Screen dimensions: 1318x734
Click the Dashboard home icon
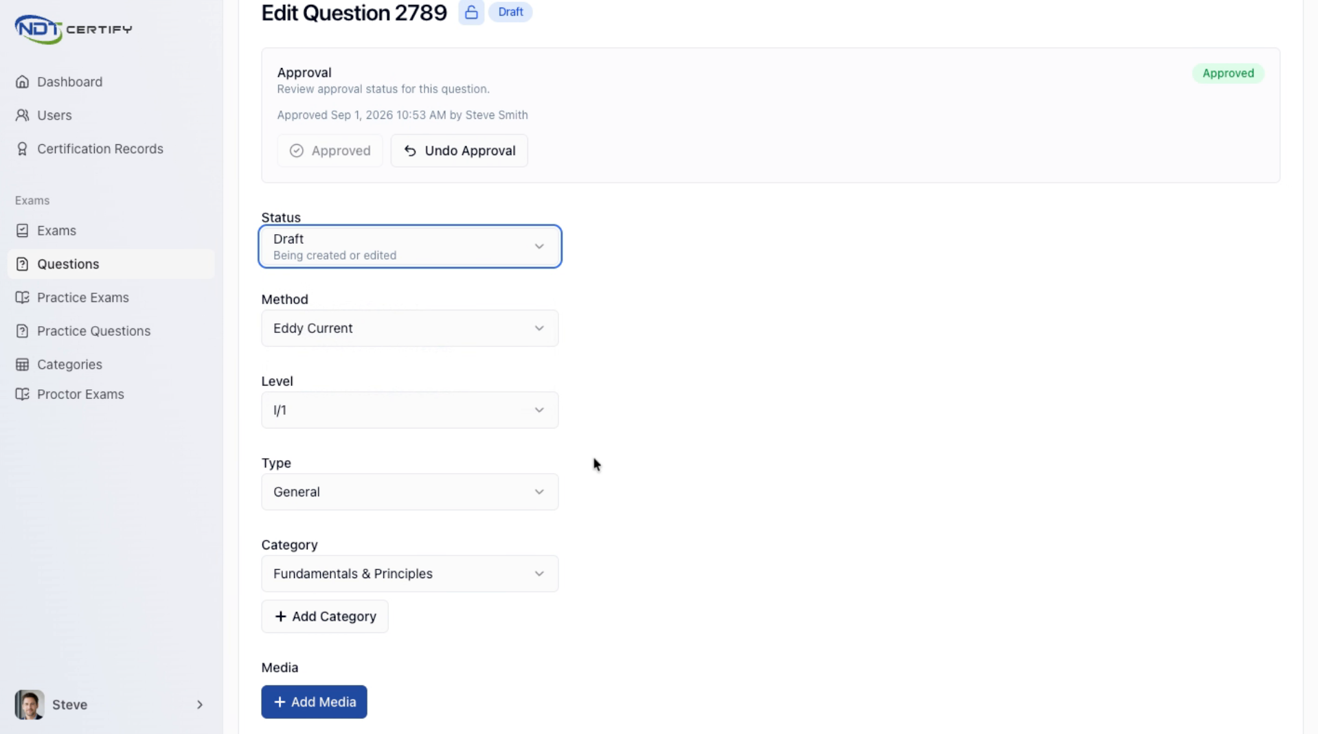pos(23,82)
